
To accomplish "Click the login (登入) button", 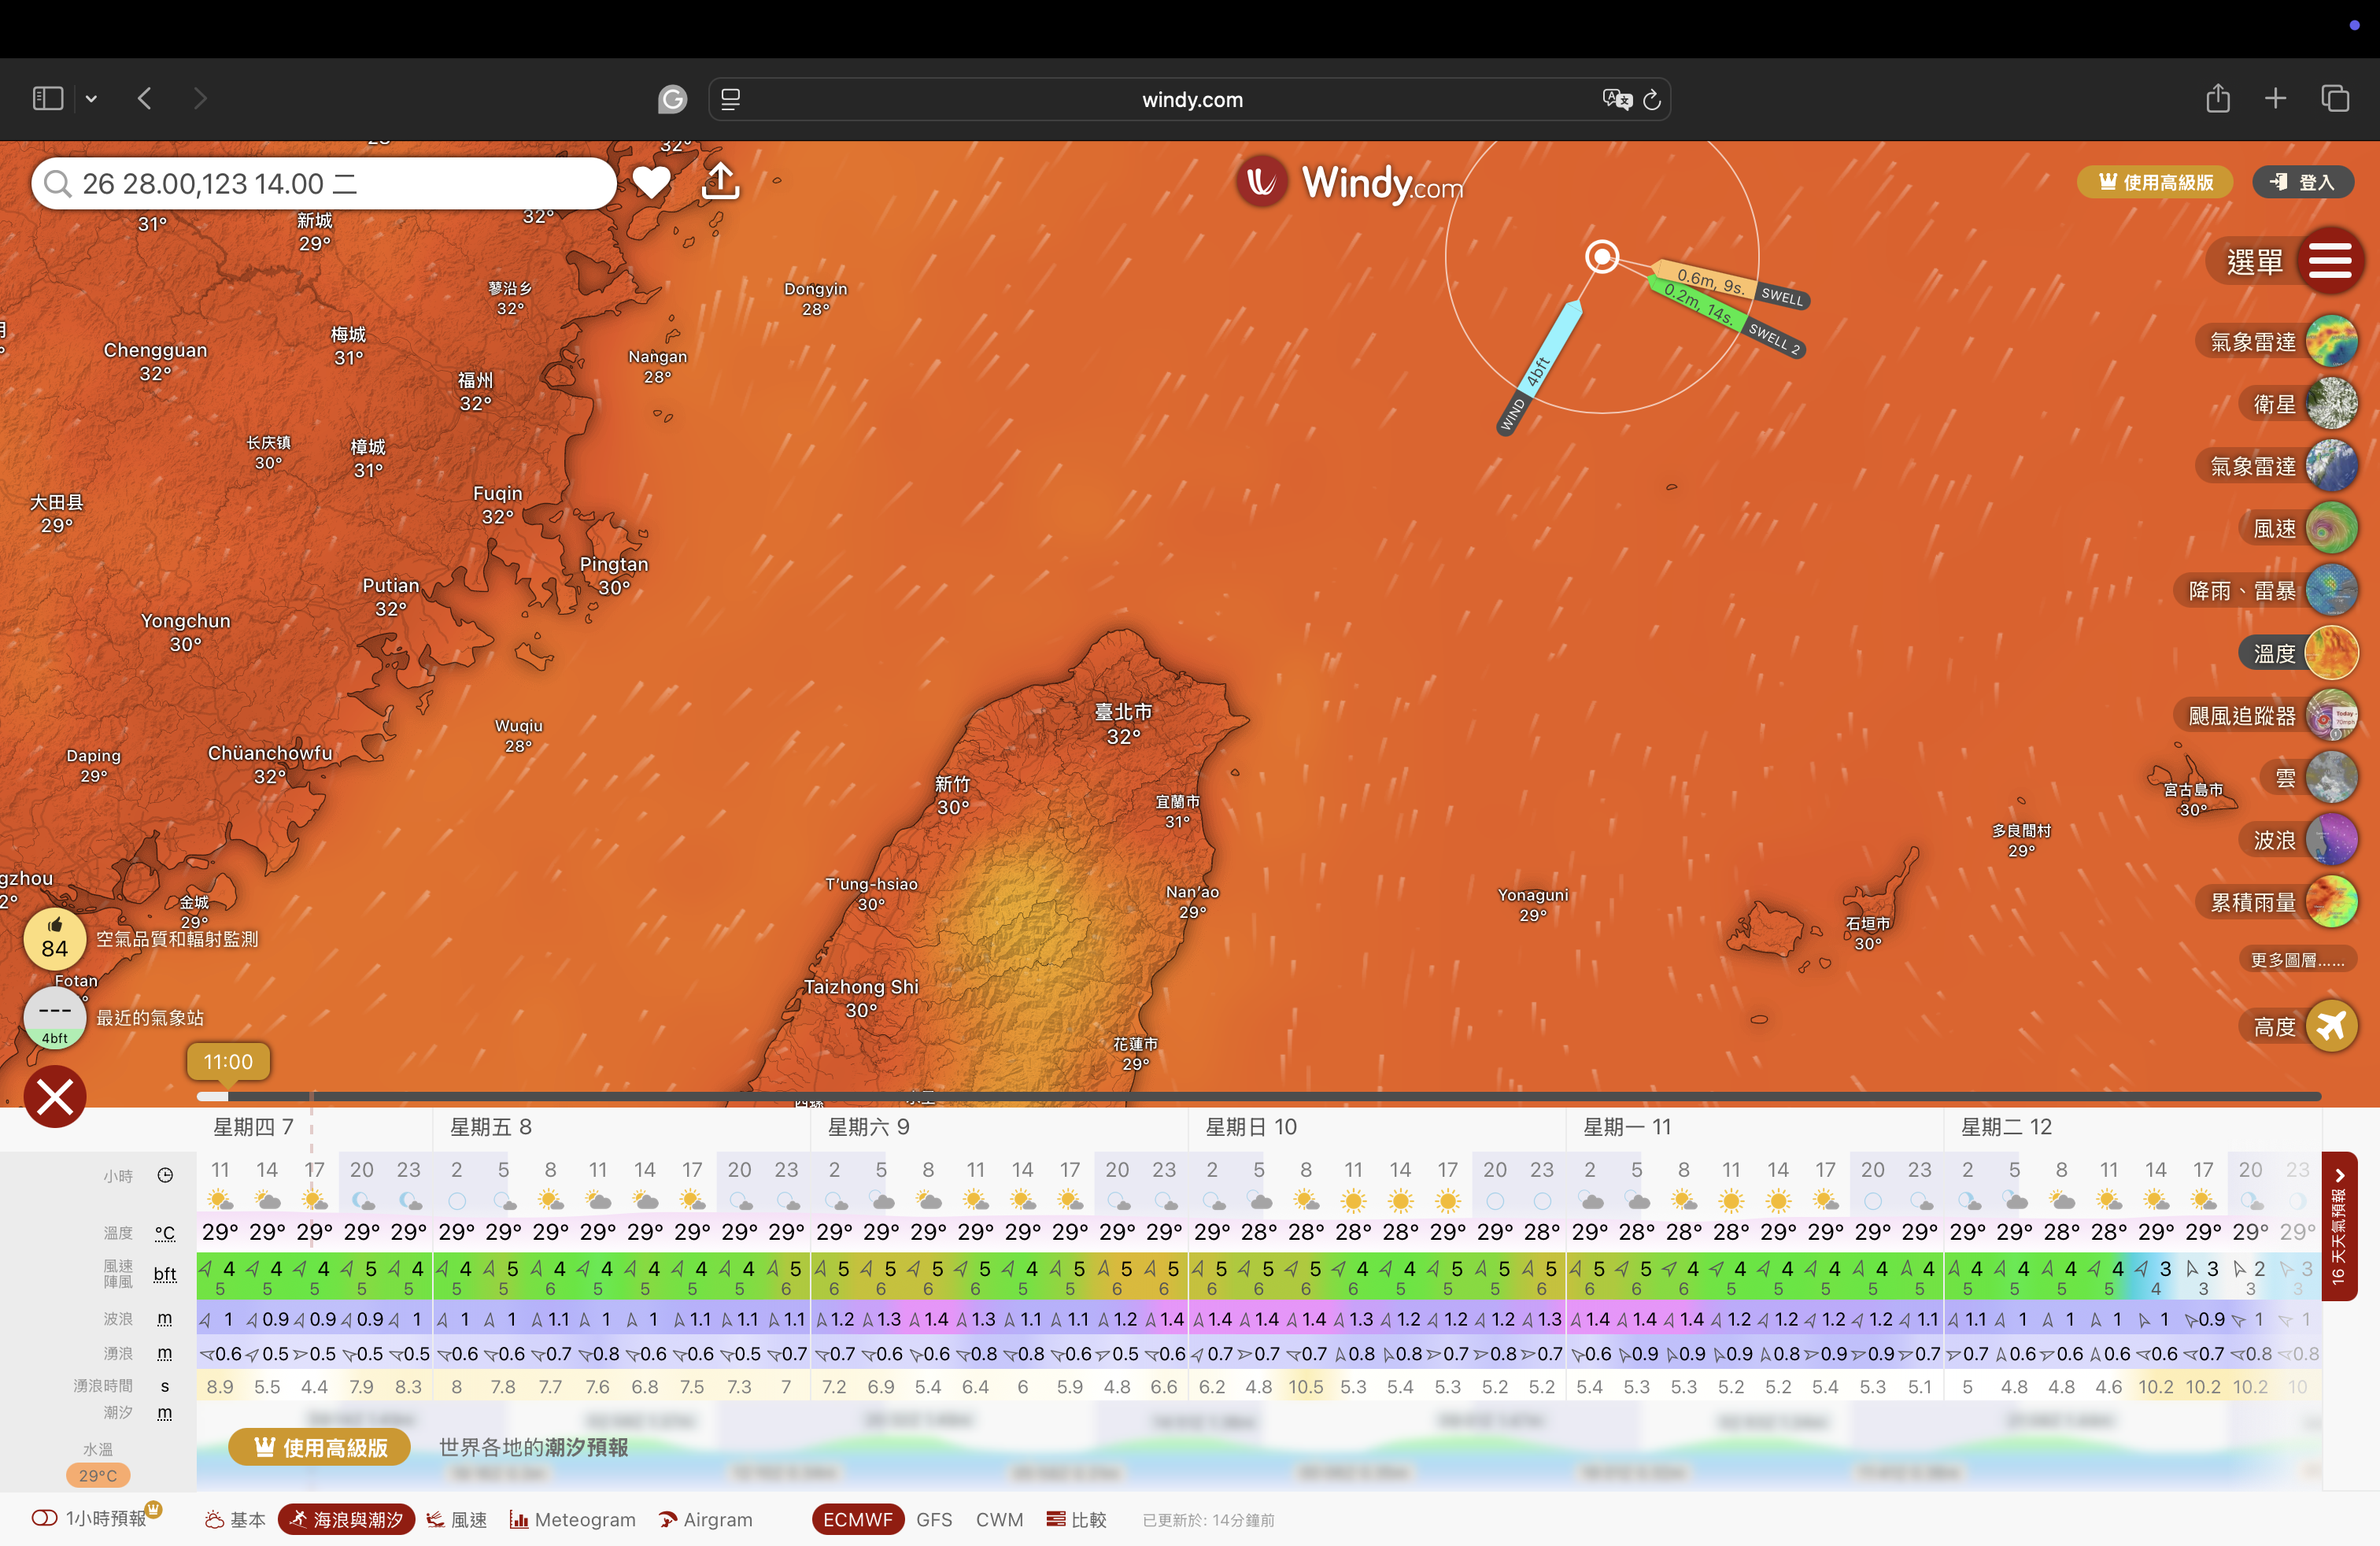I will tap(2302, 182).
